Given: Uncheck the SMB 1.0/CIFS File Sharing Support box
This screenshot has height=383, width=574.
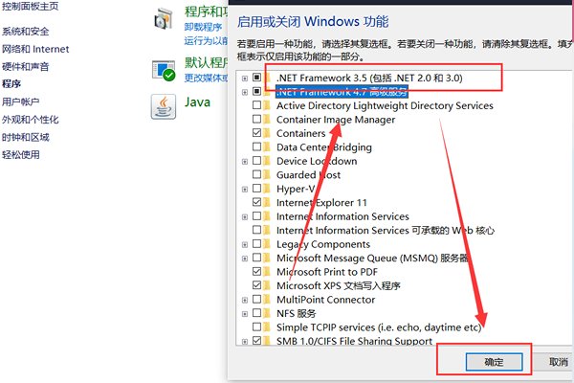Looking at the screenshot, I should (x=257, y=340).
